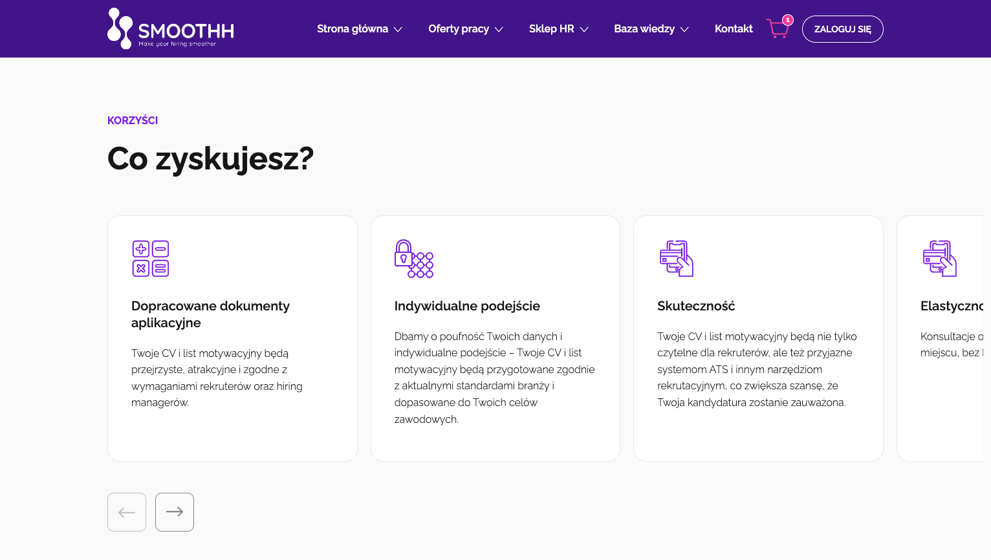
Task: Open the Kontakt menu item
Action: [x=734, y=29]
